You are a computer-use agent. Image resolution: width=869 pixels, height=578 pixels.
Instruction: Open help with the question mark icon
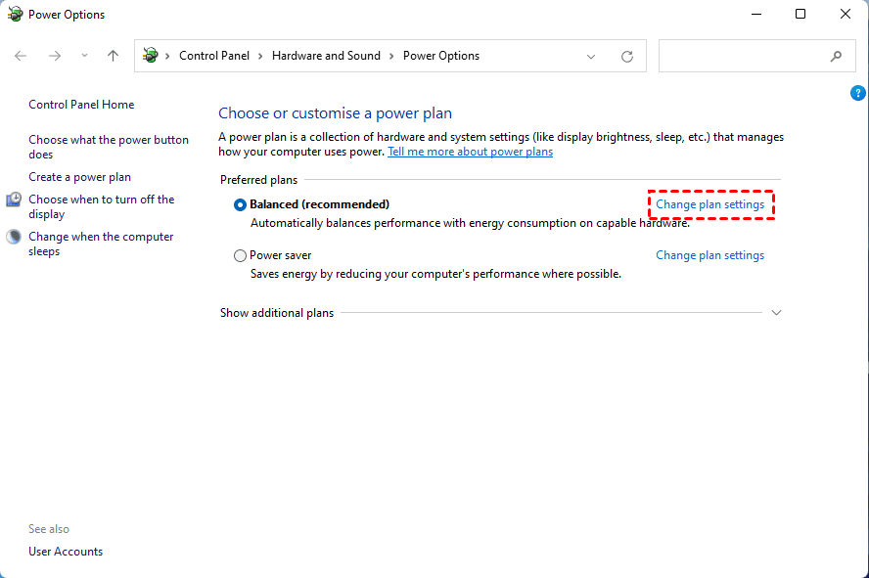tap(858, 93)
